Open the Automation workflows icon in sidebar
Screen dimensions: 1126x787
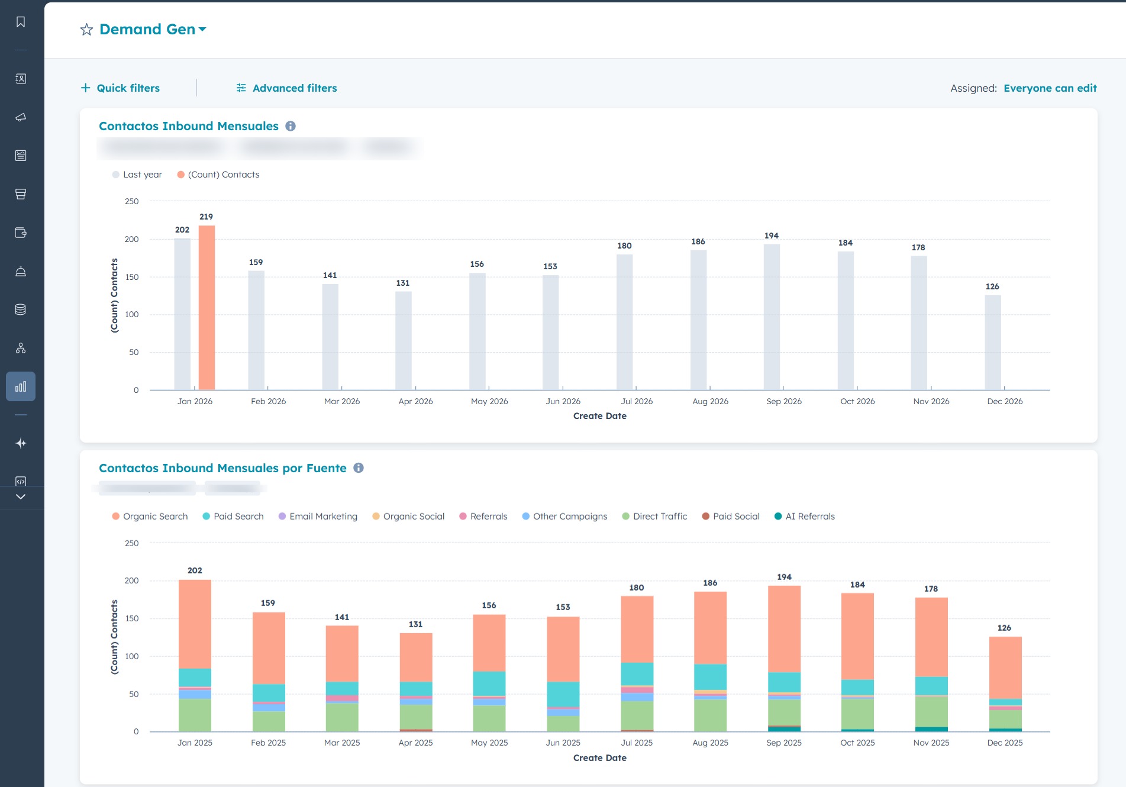[x=21, y=348]
